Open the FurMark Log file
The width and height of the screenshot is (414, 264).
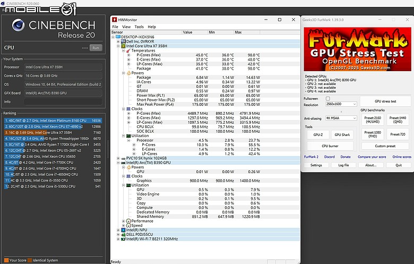point(343,165)
